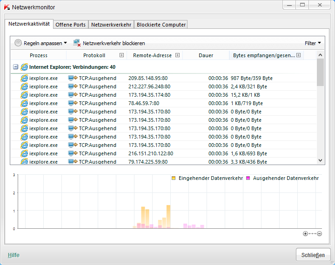Image resolution: width=335 pixels, height=265 pixels.
Task: Click the Eingehender Datenverkehr yellow legend swatch
Action: [x=174, y=178]
